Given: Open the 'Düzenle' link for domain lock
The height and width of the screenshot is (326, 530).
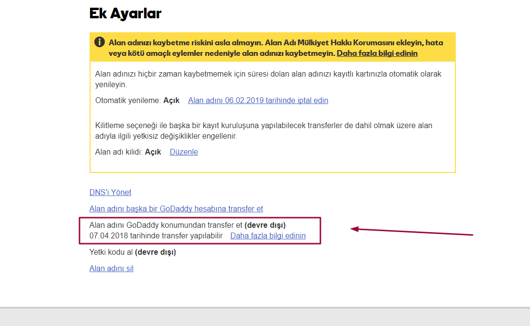Looking at the screenshot, I should click(x=184, y=152).
